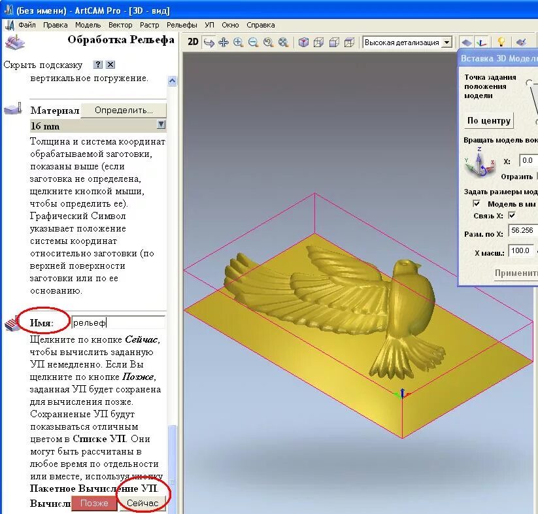Click the Machine Relief icon beside the header
The width and height of the screenshot is (538, 514).
15,43
